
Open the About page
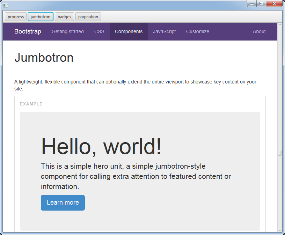coord(259,31)
